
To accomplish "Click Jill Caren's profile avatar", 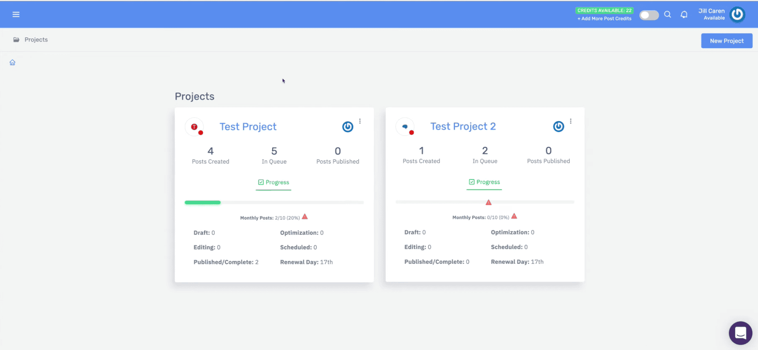I will [x=737, y=15].
